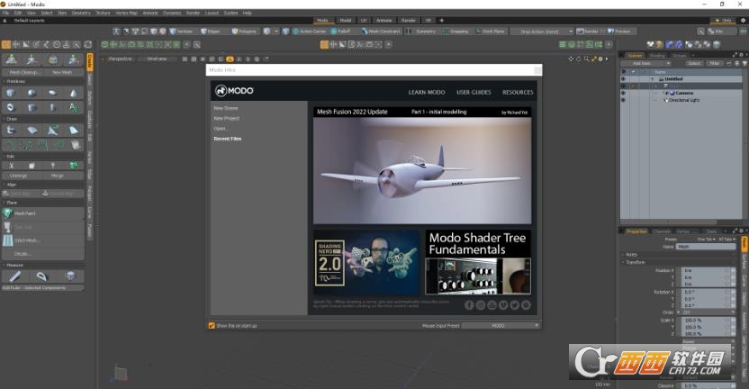This screenshot has height=389, width=749.
Task: Open Mesh Constraint options
Action: point(381,32)
